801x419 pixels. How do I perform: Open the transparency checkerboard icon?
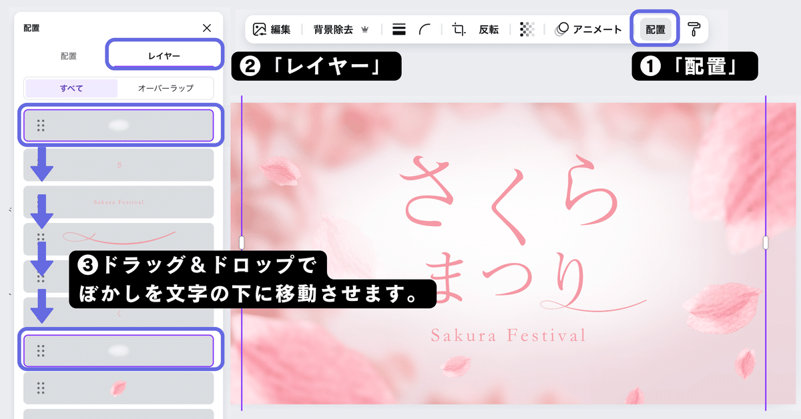(527, 29)
